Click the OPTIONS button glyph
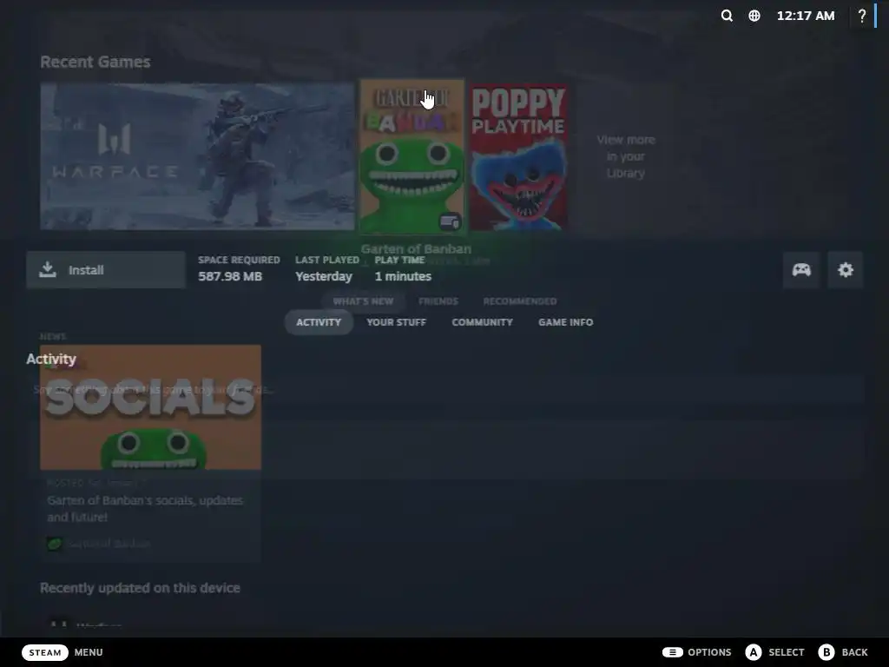This screenshot has width=889, height=667. pos(673,652)
